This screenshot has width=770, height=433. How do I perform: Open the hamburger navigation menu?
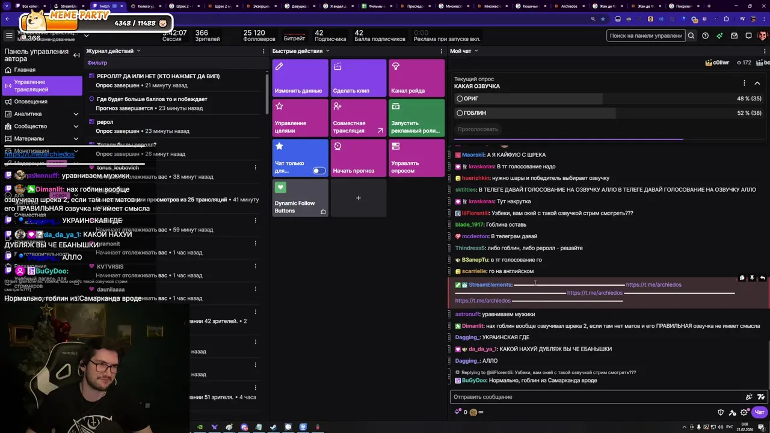[x=9, y=36]
